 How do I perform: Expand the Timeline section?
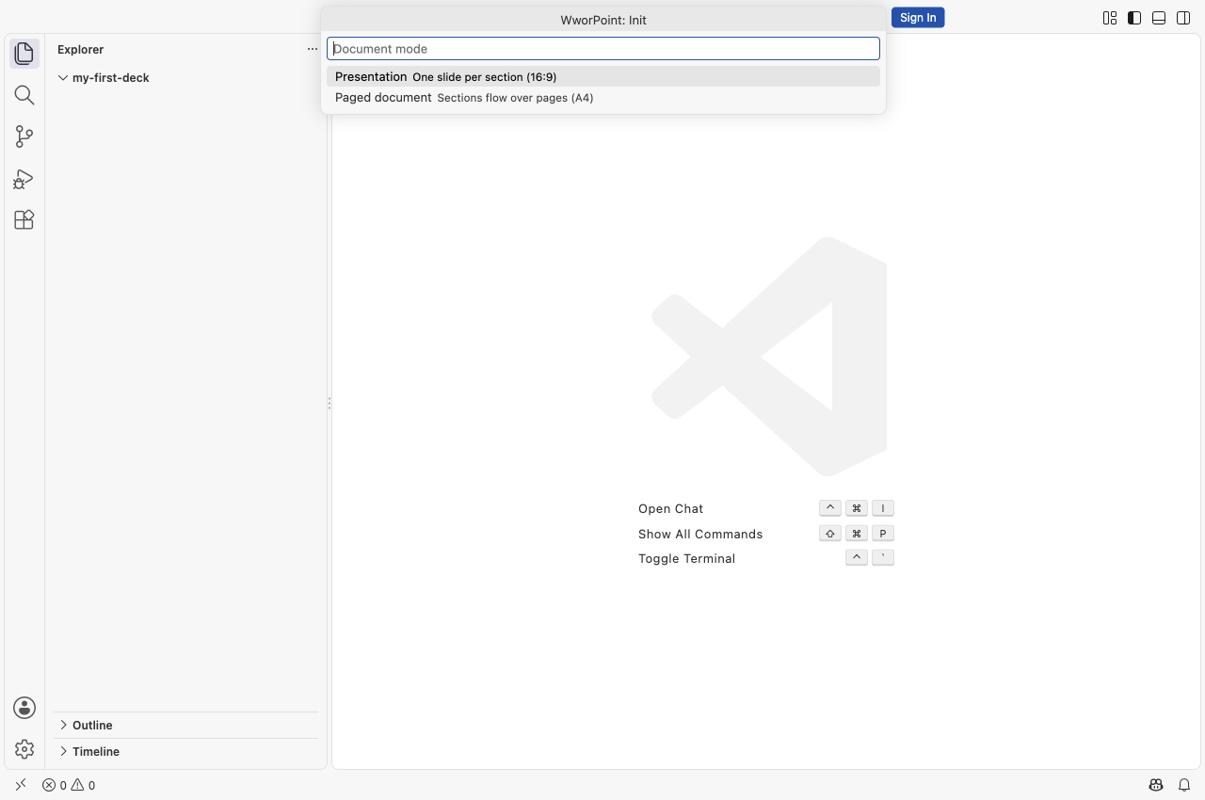pos(186,751)
